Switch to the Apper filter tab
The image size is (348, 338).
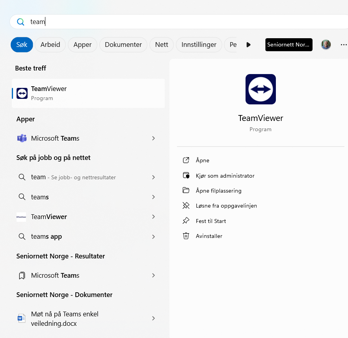pos(82,45)
